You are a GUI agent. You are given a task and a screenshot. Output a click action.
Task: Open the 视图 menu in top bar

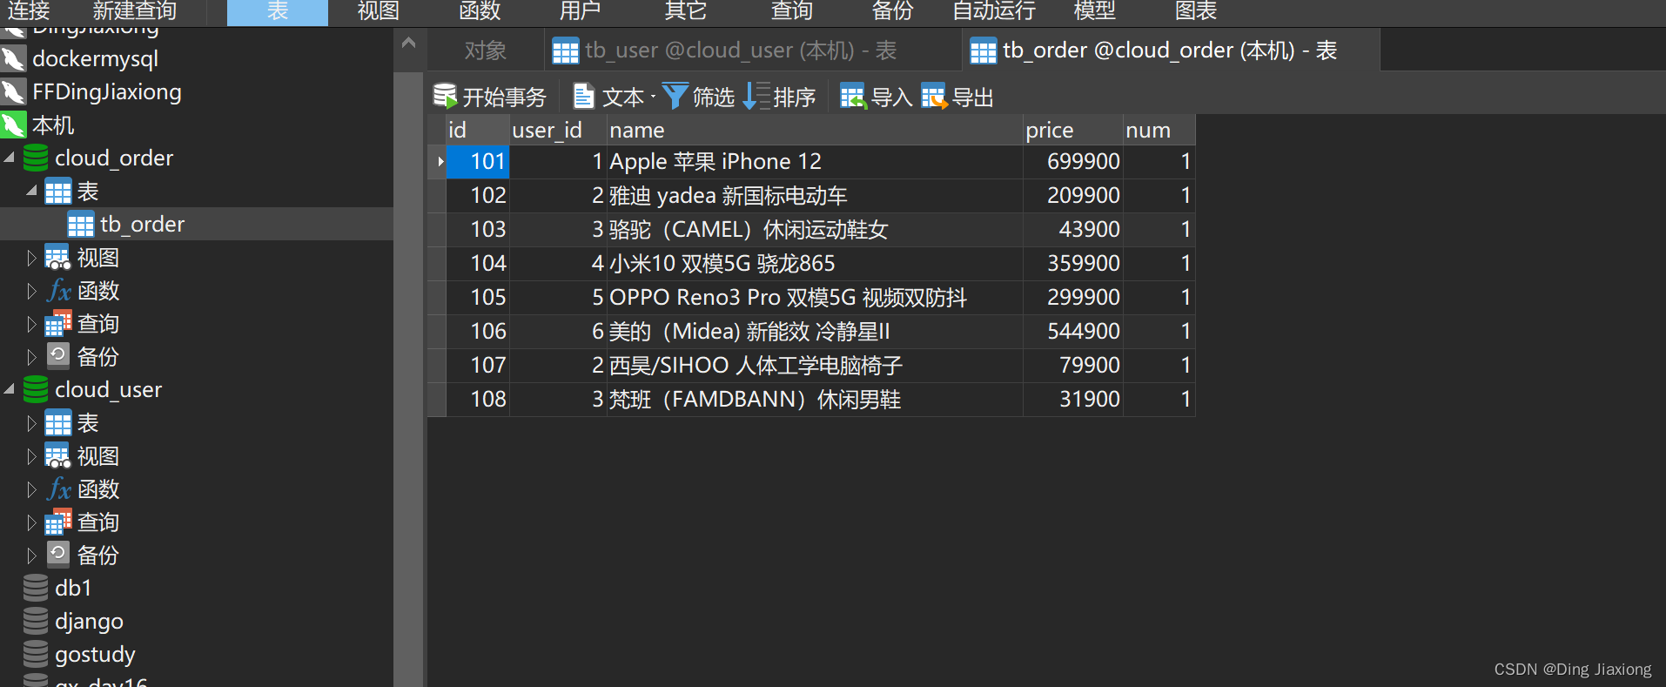(x=379, y=11)
